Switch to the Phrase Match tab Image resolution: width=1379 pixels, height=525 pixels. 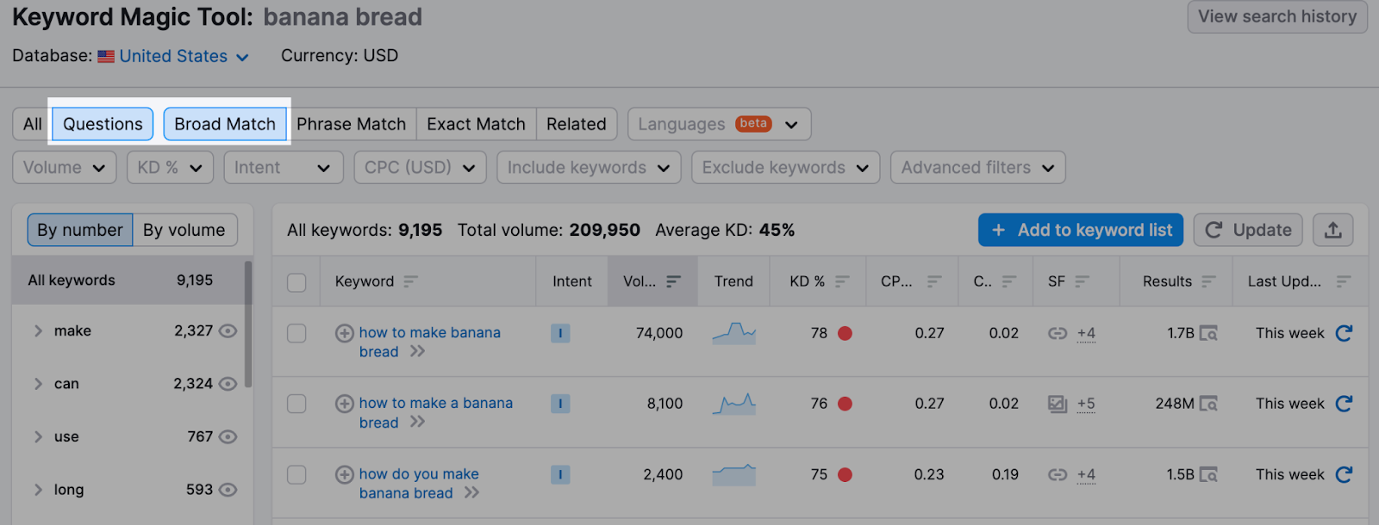pyautogui.click(x=351, y=124)
